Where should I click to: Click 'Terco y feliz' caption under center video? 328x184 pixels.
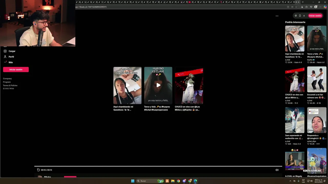pos(157,108)
